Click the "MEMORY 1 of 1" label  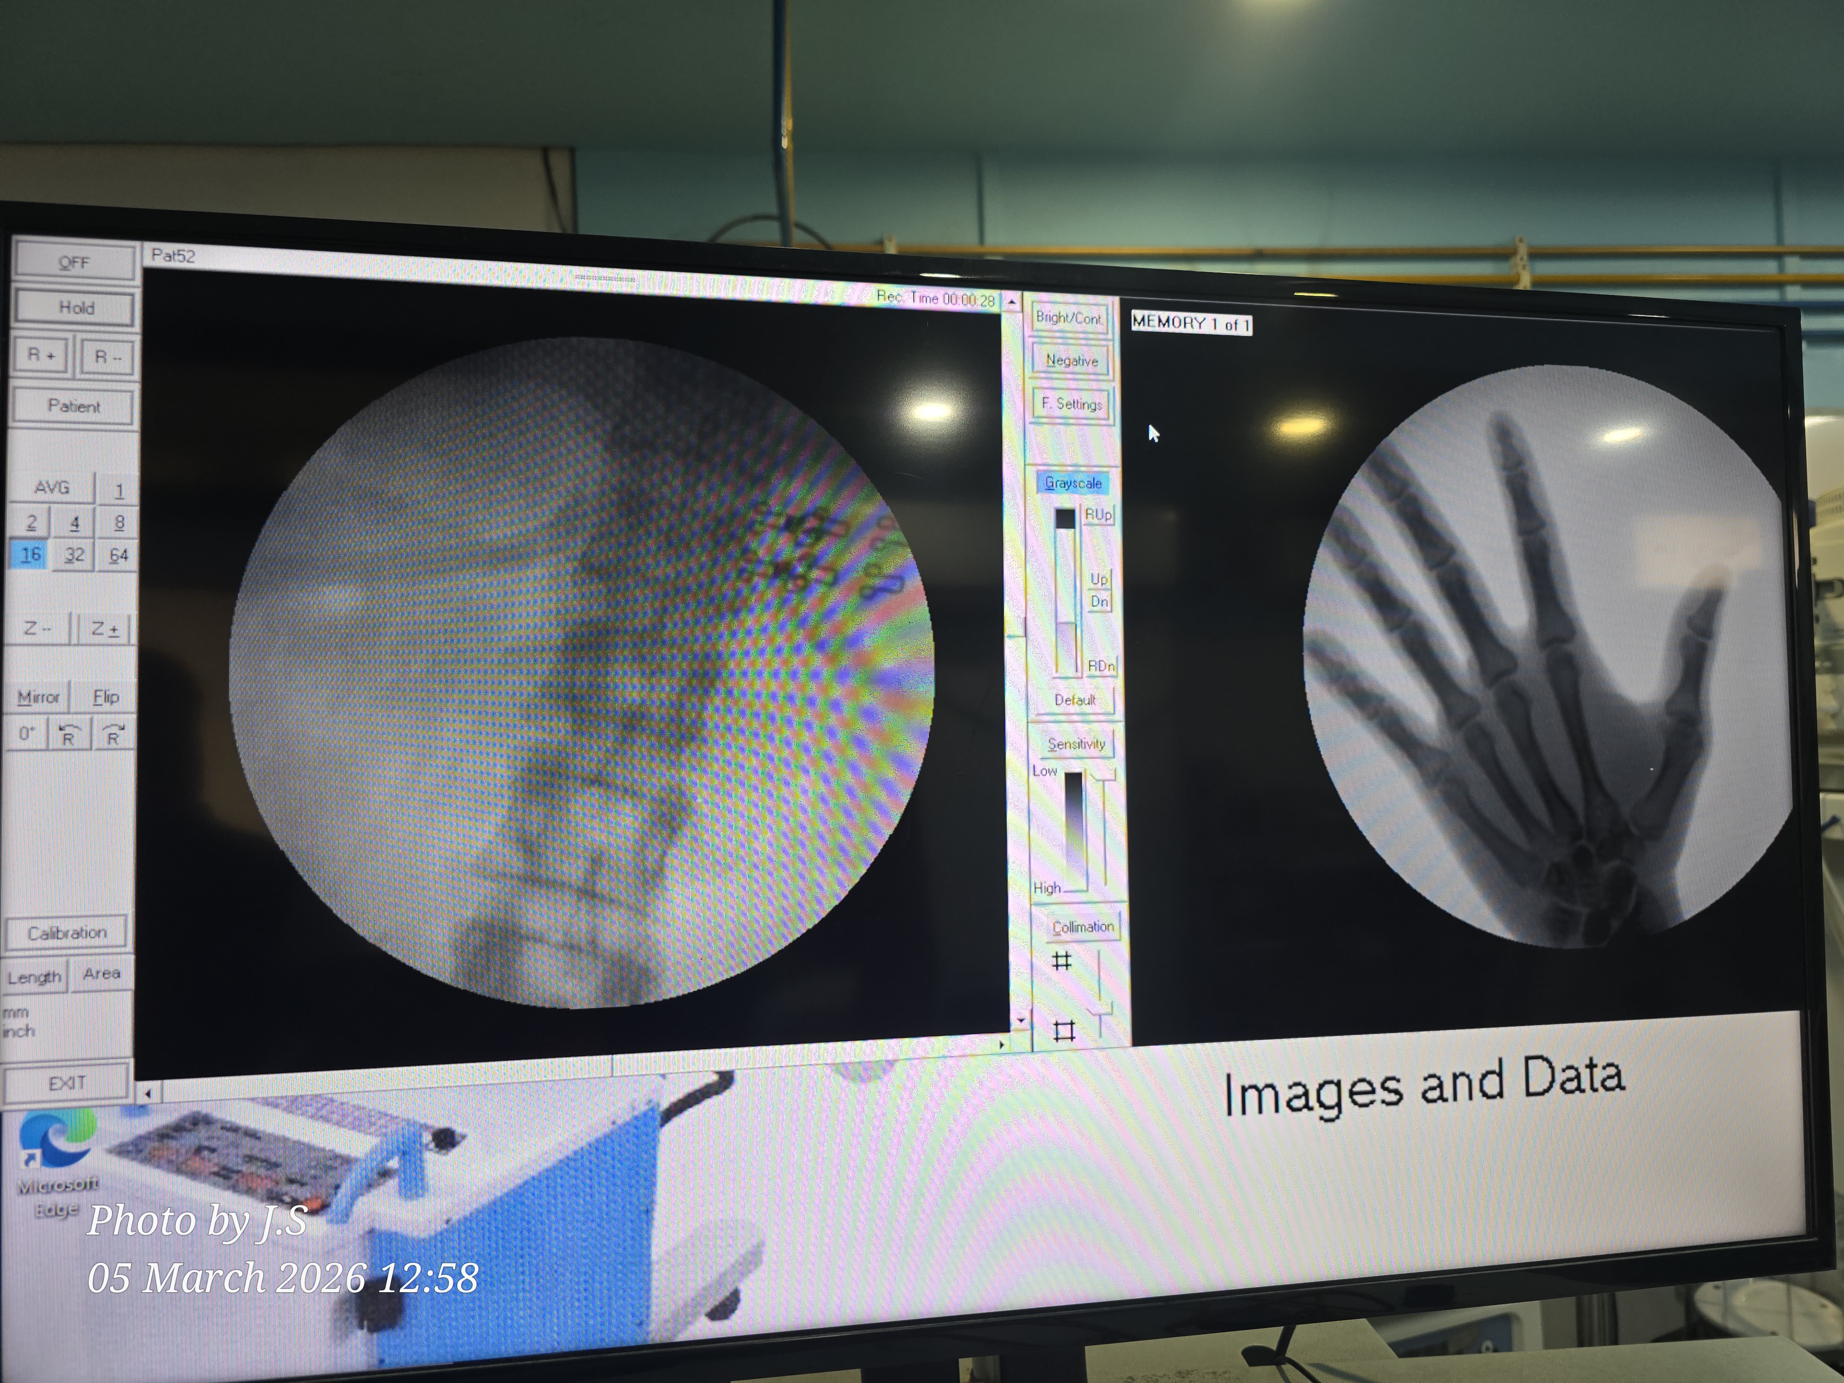coord(1191,324)
